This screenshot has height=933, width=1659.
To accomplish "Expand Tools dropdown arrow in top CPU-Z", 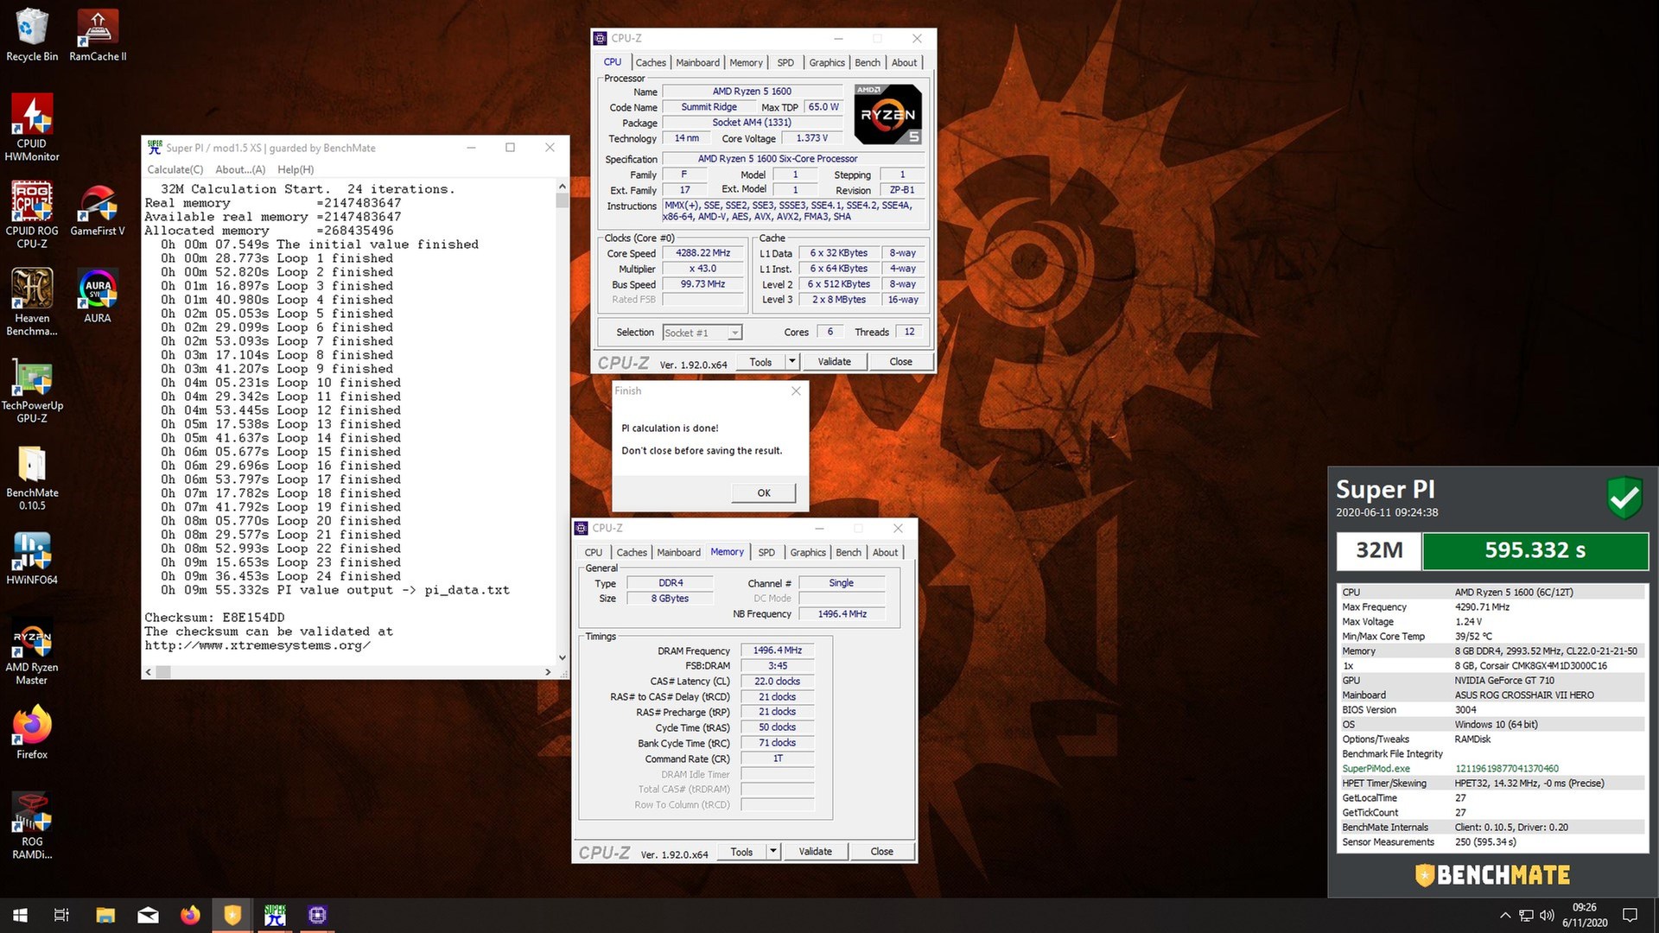I will point(792,361).
